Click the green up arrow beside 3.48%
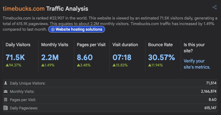Viewport: 221px width, 115px height. click(78, 65)
